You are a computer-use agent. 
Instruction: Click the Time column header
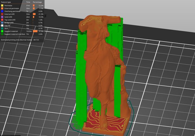(x=28, y=2)
